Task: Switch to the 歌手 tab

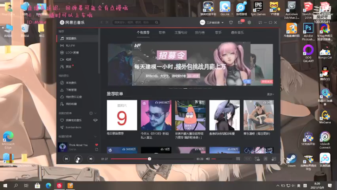Action: click(218, 33)
